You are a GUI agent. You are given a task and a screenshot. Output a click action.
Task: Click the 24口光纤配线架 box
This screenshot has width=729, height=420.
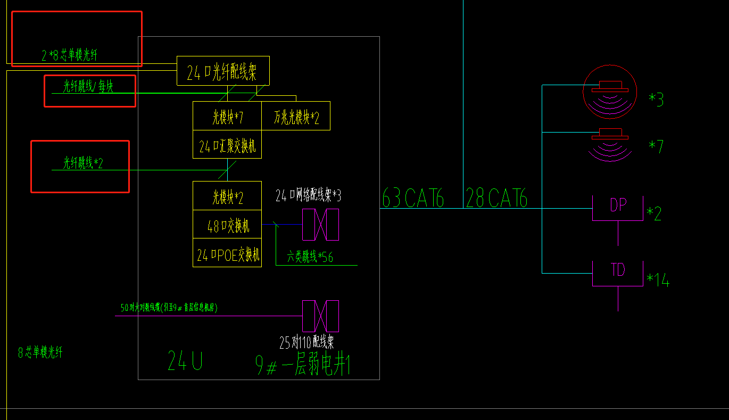pyautogui.click(x=223, y=71)
